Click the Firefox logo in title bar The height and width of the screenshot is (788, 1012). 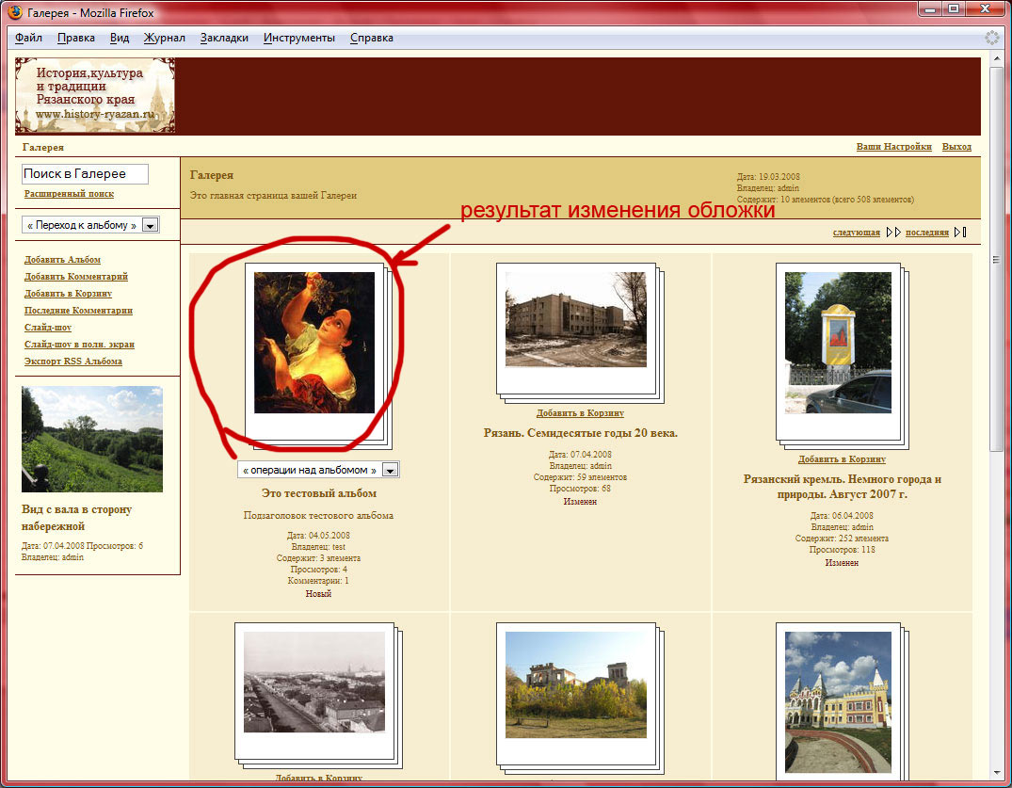[14, 12]
